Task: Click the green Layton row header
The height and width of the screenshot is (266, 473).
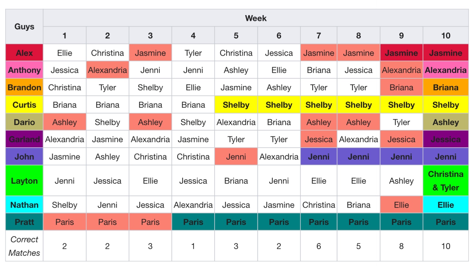Action: click(24, 181)
